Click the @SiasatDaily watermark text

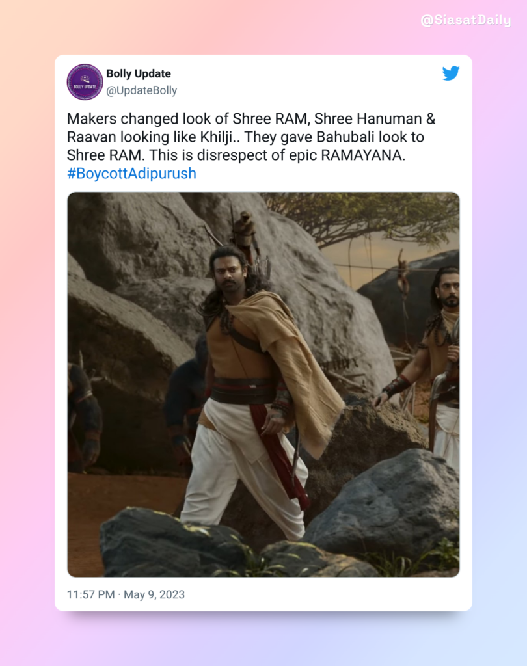coord(466,20)
